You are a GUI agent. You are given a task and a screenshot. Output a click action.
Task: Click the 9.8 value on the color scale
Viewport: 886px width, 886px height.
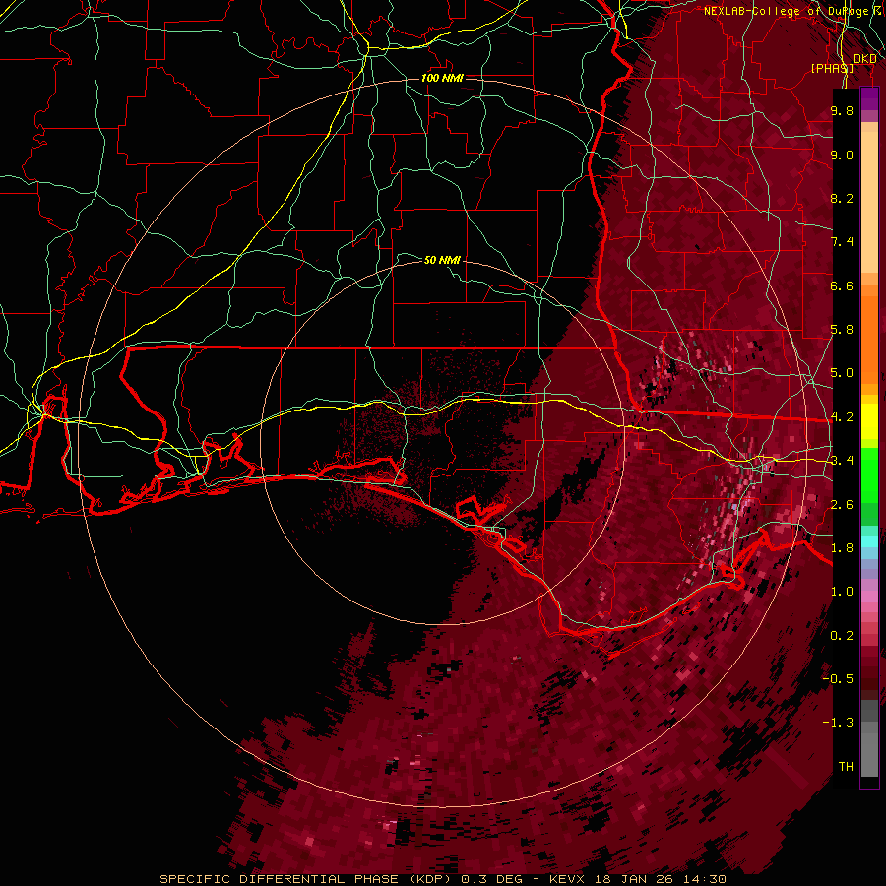842,110
